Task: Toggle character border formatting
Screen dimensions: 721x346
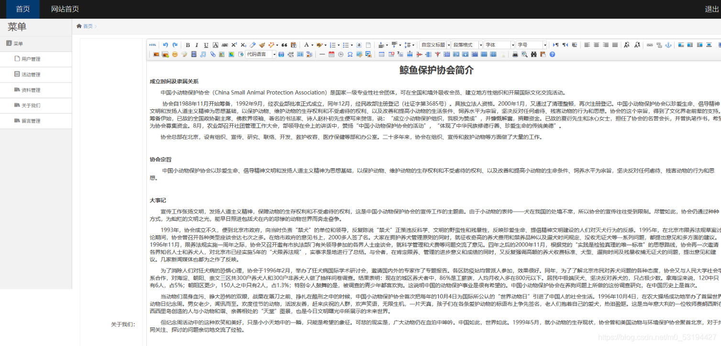Action: pyautogui.click(x=215, y=45)
